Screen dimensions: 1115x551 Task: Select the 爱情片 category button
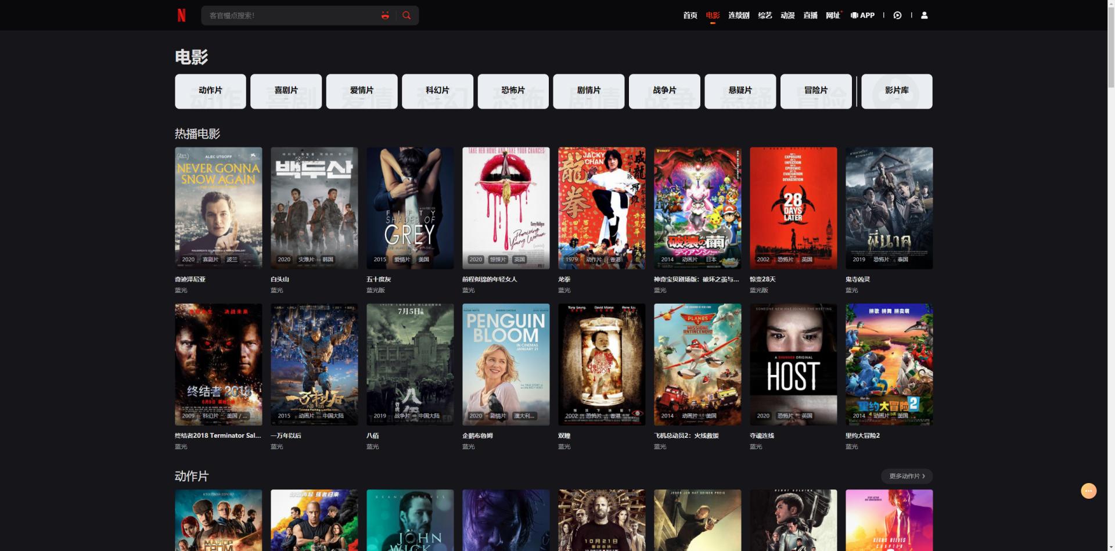pyautogui.click(x=362, y=91)
